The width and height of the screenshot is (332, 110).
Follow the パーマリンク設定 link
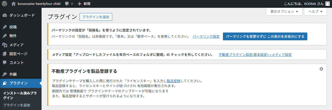(x=206, y=37)
